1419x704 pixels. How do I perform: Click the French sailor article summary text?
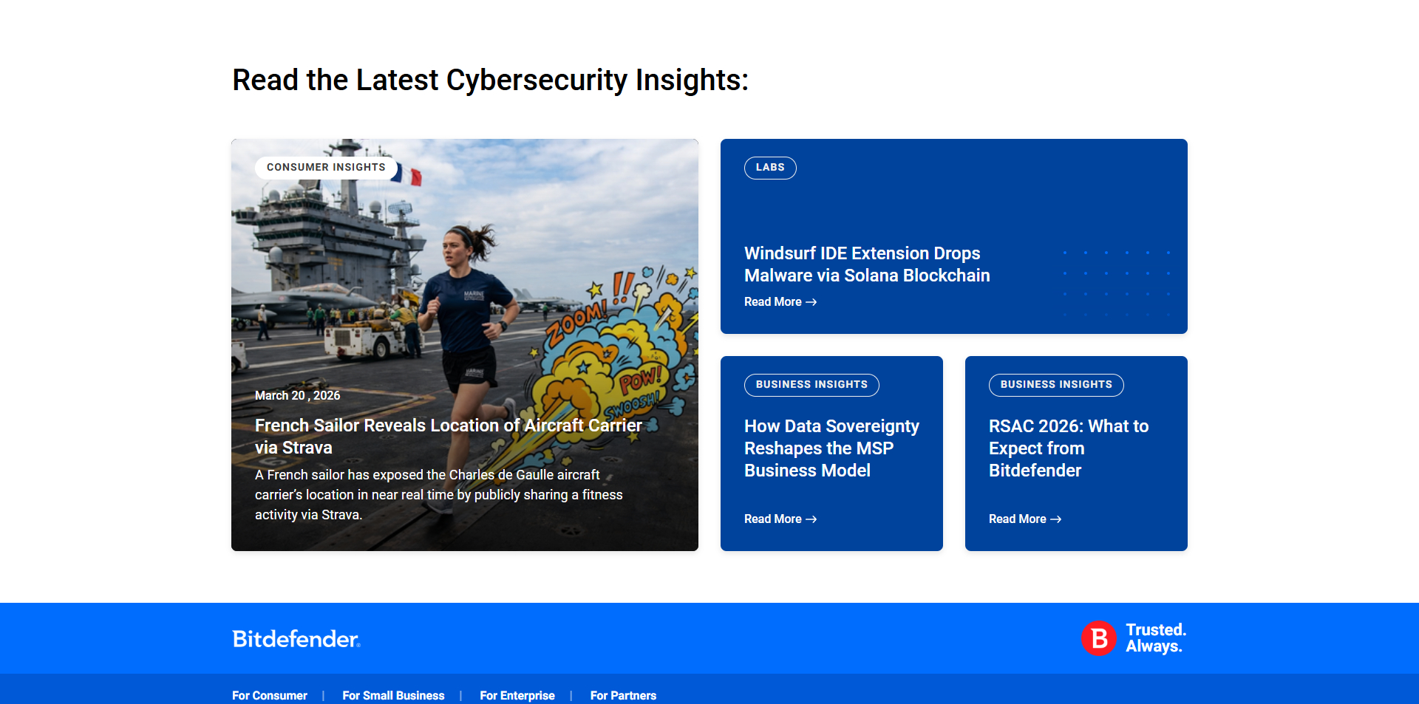click(438, 495)
